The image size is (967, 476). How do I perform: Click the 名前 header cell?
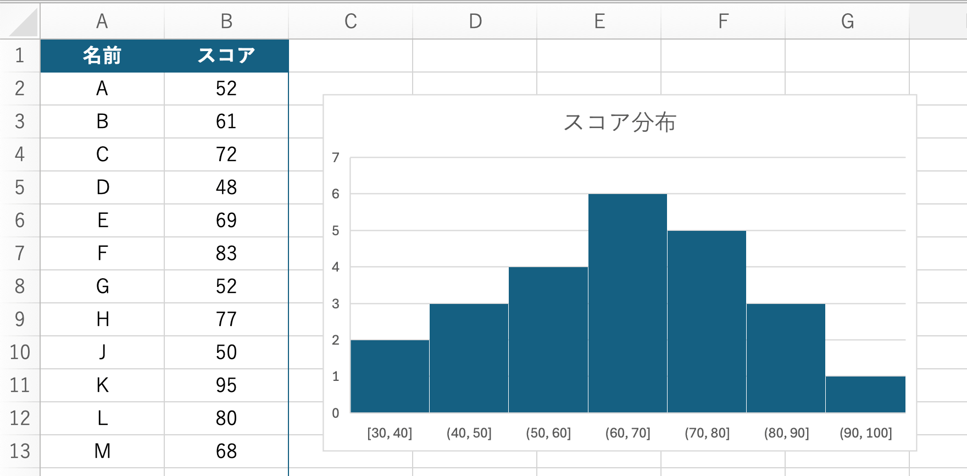tap(102, 56)
